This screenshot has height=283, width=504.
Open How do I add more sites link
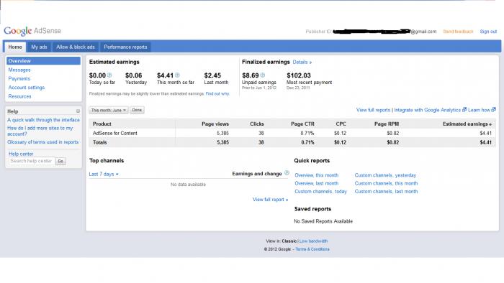click(x=40, y=131)
